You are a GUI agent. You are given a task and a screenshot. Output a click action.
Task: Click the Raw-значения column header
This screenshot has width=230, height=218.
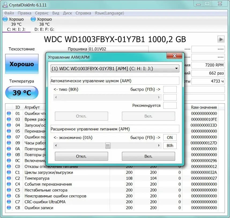coord(204,107)
